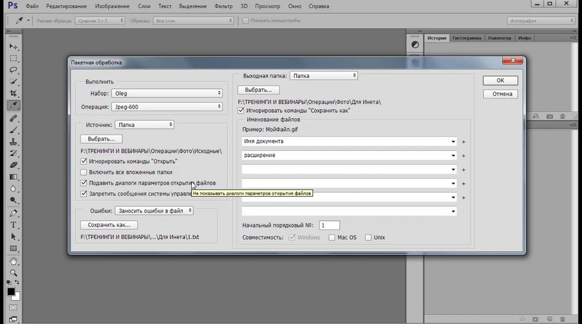Switch to the 'Навигатор' tab
Image resolution: width=582 pixels, height=324 pixels.
500,38
